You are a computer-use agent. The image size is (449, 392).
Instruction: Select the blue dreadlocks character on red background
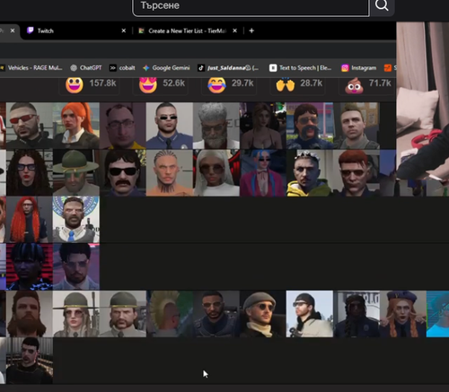coord(30,266)
